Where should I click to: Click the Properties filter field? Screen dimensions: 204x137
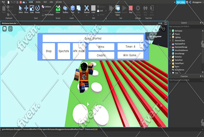(186, 80)
